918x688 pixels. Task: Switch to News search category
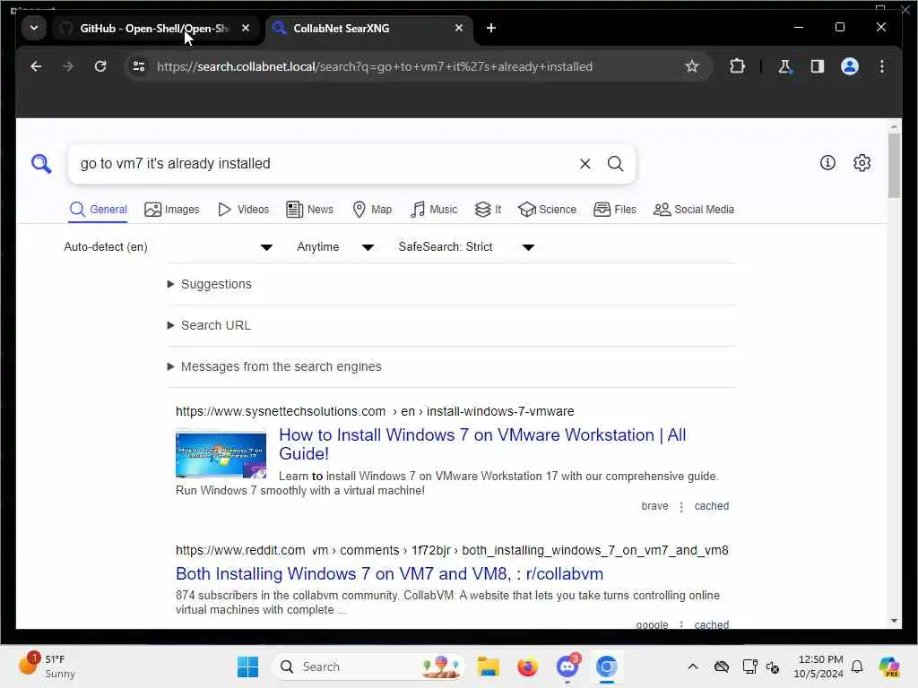(x=309, y=210)
